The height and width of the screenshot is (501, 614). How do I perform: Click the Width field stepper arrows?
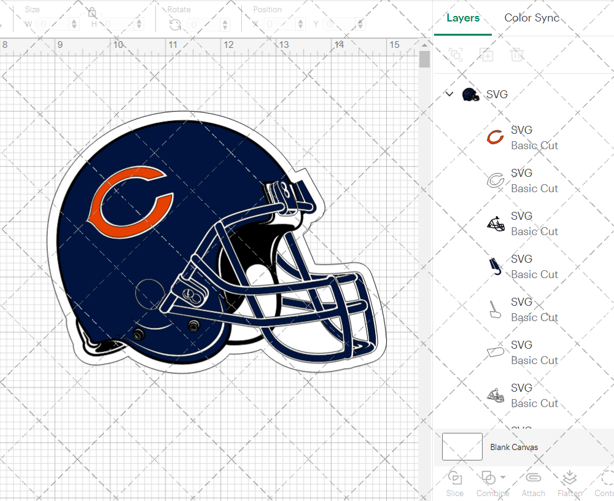tap(74, 25)
